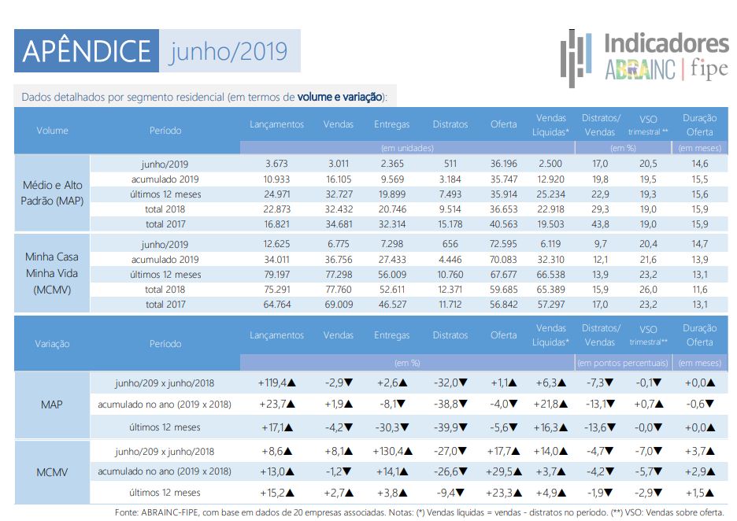Click the vendas líquidas value 2.500
This screenshot has width=737, height=521.
tap(550, 164)
